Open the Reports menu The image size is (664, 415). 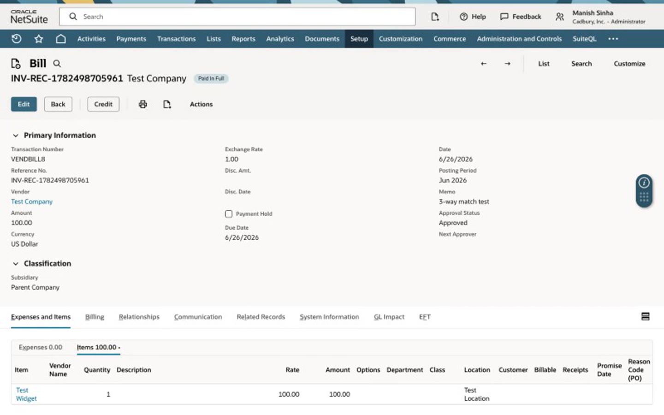point(243,39)
